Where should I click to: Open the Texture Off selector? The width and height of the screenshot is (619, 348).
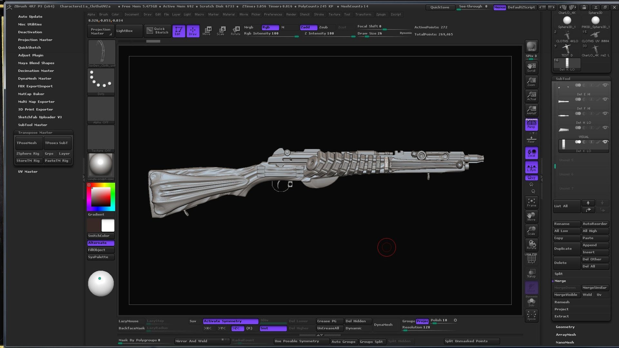pyautogui.click(x=101, y=139)
